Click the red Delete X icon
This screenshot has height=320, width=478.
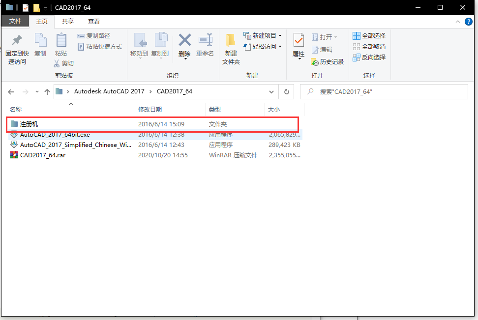click(184, 40)
